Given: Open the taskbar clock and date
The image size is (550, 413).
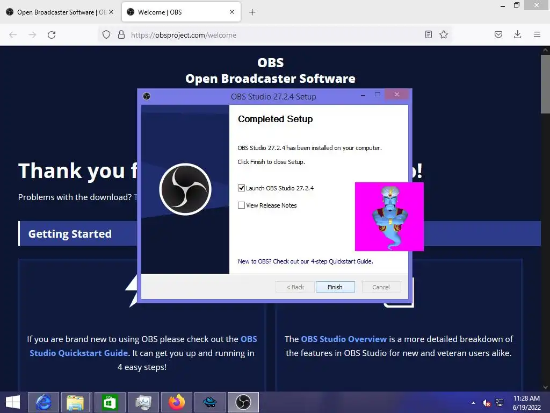Looking at the screenshot, I should (x=526, y=403).
